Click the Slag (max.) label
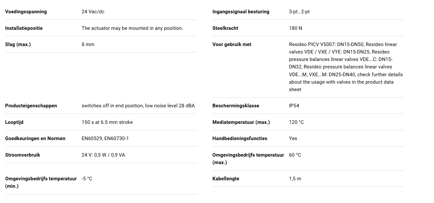The width and height of the screenshot is (434, 203). point(18,44)
